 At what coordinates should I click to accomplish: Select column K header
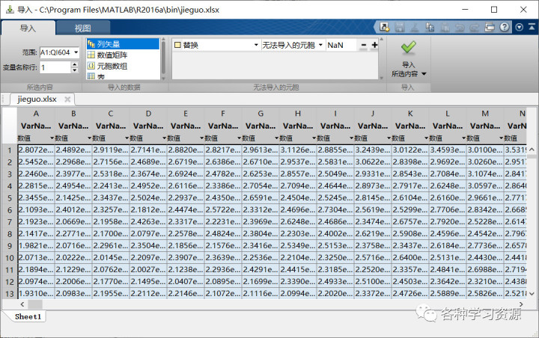click(410, 114)
